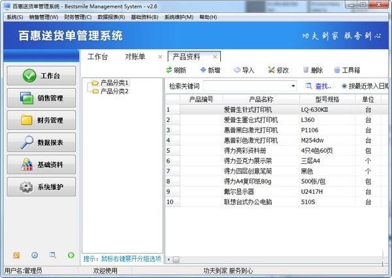Click model cell LQ-630KII
Screen dimensions: 392x278
tap(327, 110)
